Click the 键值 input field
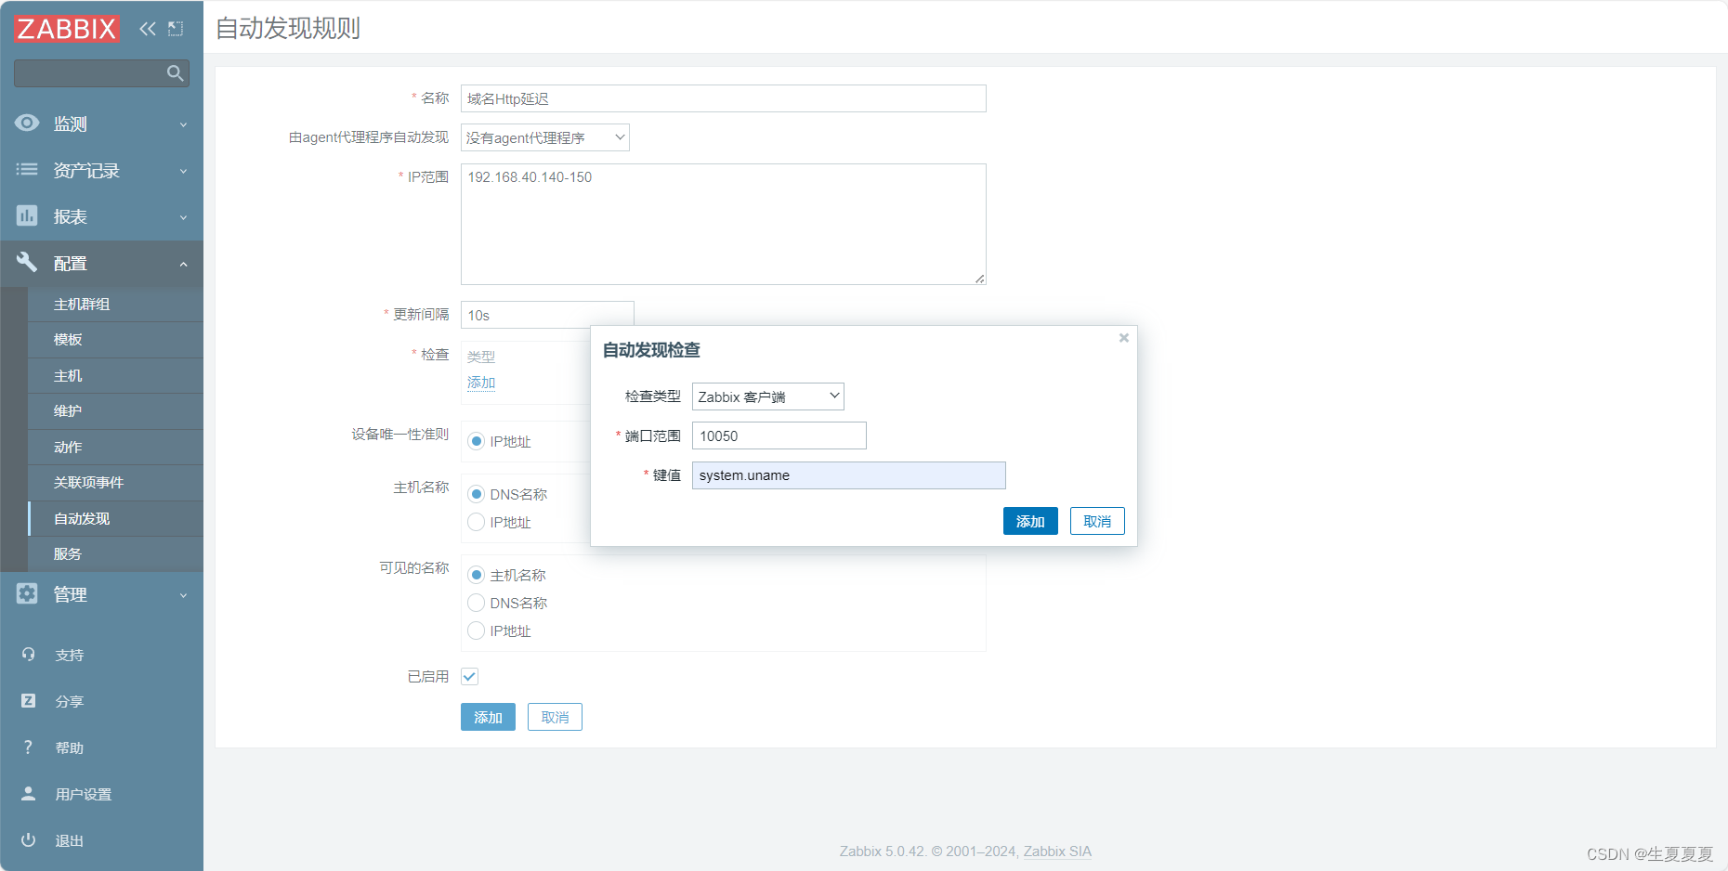The width and height of the screenshot is (1728, 871). tap(849, 475)
